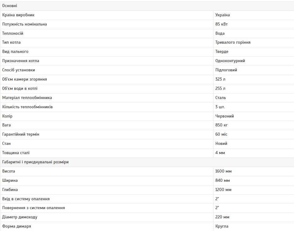Click the "Глибина" row label
The width and height of the screenshot is (294, 231).
coord(10,190)
